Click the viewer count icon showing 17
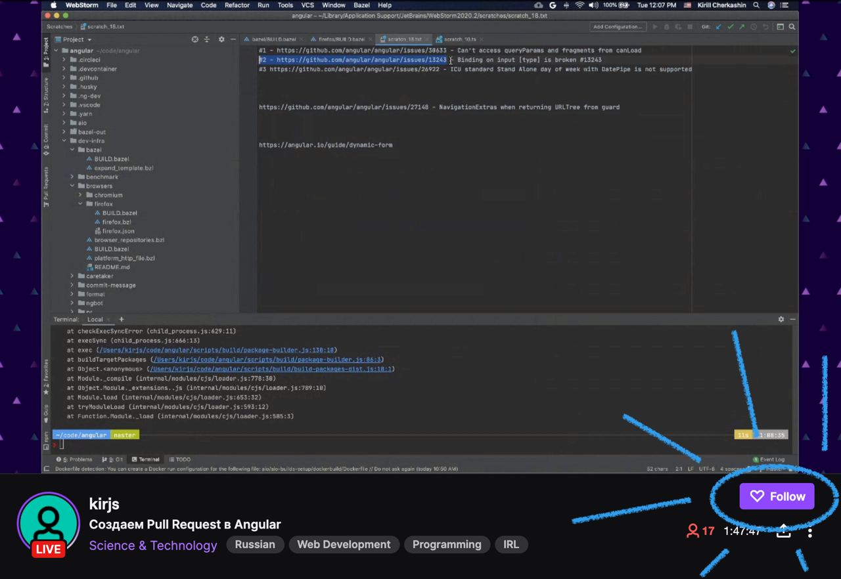 click(x=693, y=531)
